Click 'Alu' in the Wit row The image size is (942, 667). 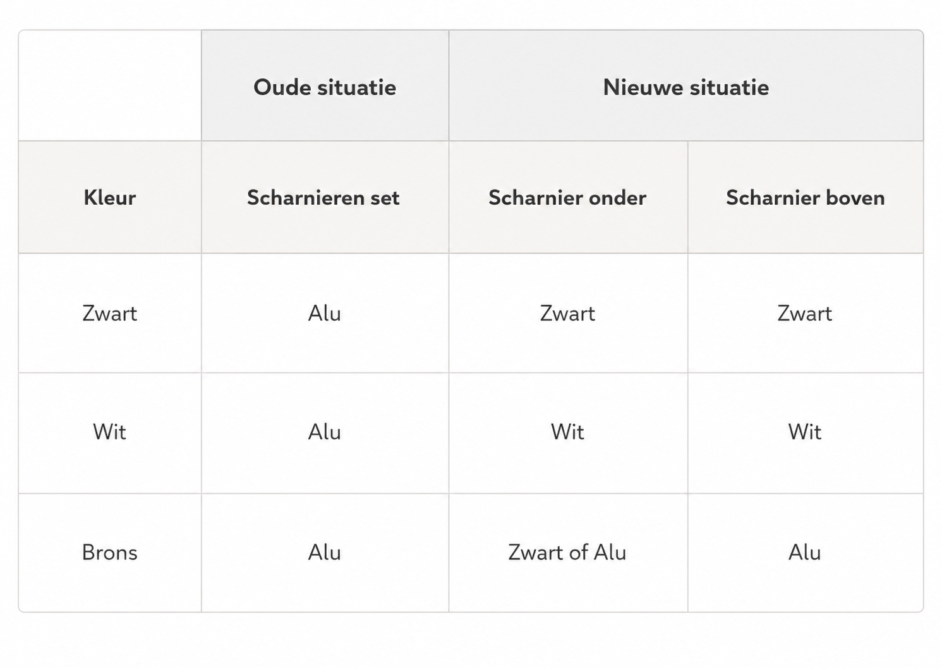(x=325, y=432)
